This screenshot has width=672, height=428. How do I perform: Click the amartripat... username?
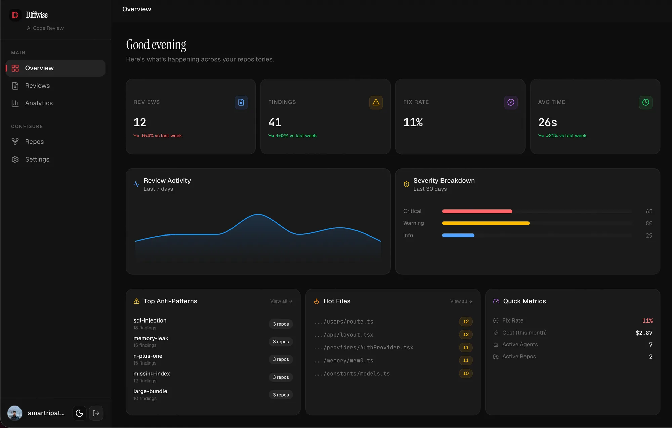[46, 413]
